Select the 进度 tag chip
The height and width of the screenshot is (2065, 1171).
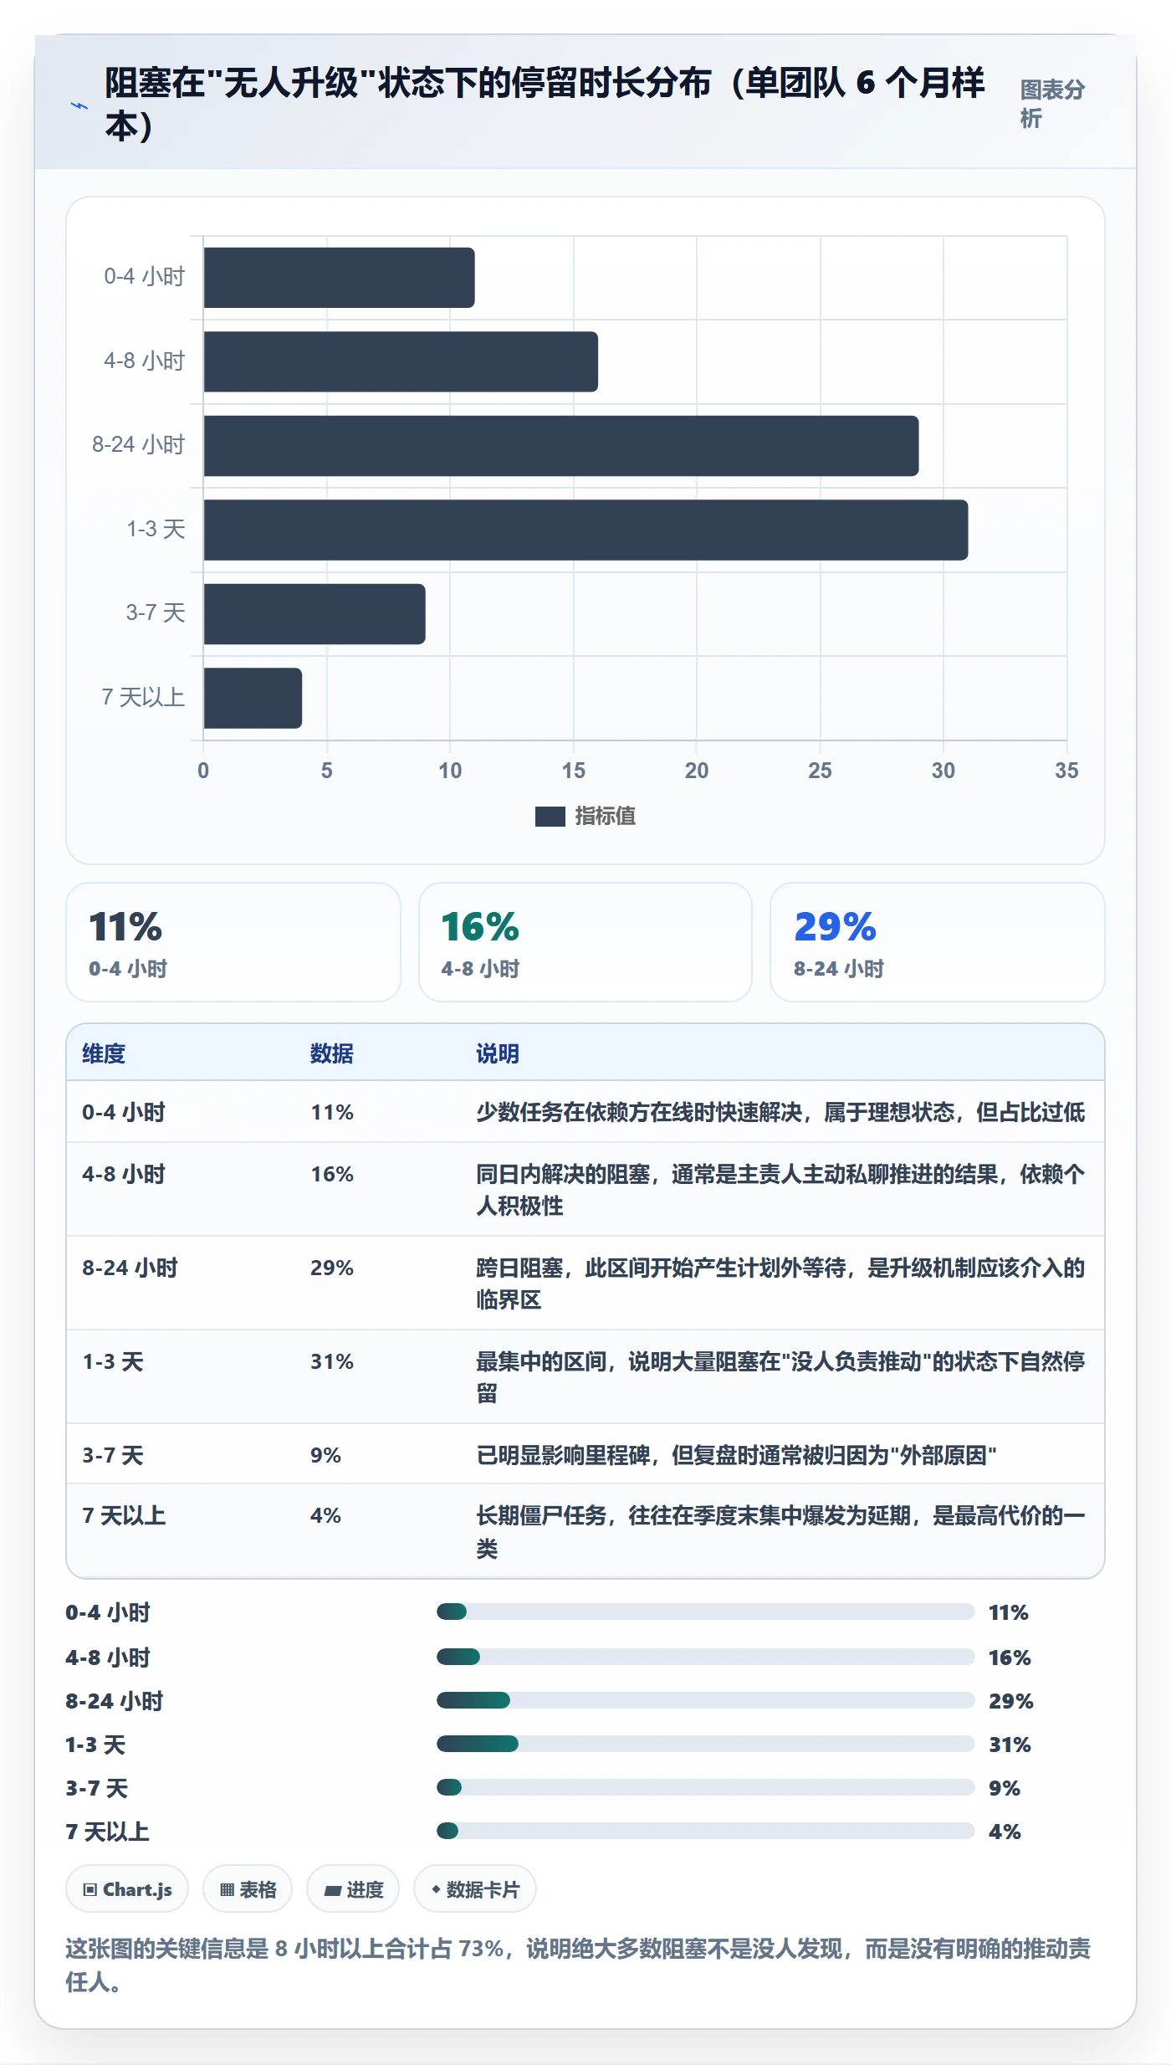(353, 1889)
